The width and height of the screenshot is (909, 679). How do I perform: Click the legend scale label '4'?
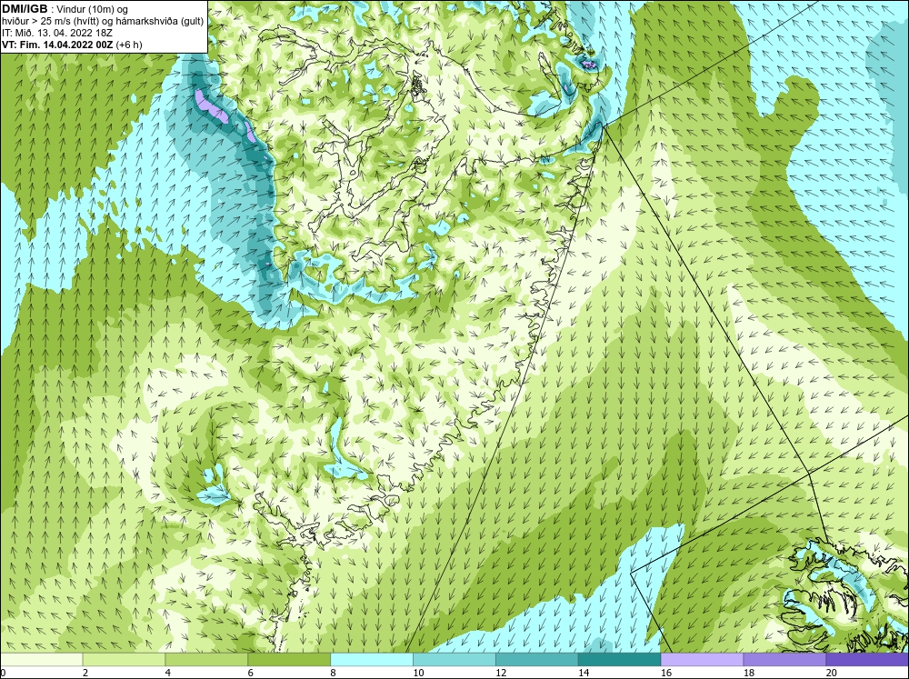[x=167, y=673]
